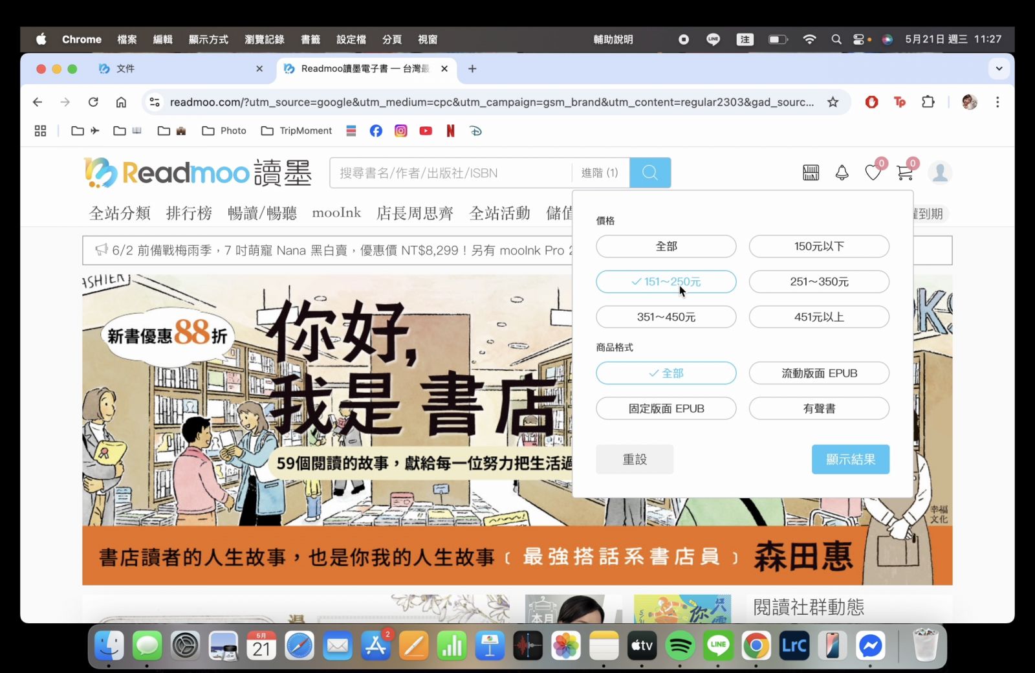Switch to the 文件 tab
This screenshot has height=673, width=1035.
point(181,69)
